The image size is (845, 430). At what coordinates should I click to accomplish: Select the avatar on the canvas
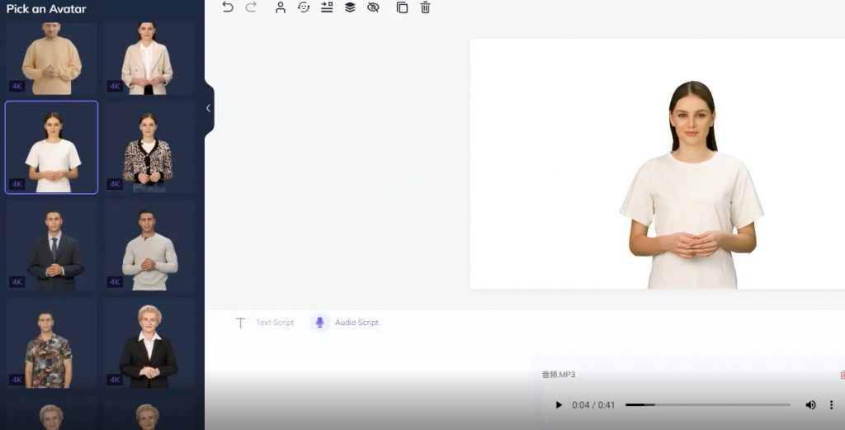point(692,185)
